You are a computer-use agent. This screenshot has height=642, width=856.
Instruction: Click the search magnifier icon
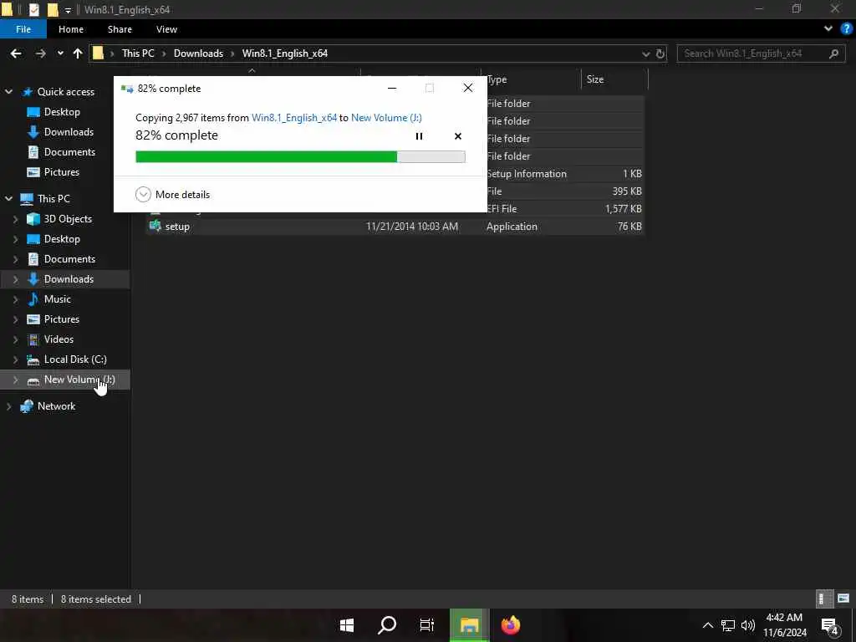pos(833,53)
